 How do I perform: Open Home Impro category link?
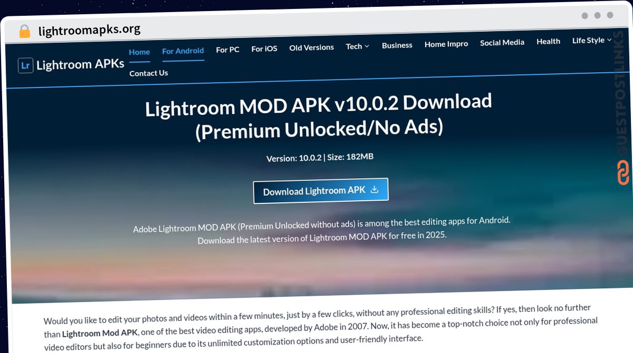tap(446, 44)
